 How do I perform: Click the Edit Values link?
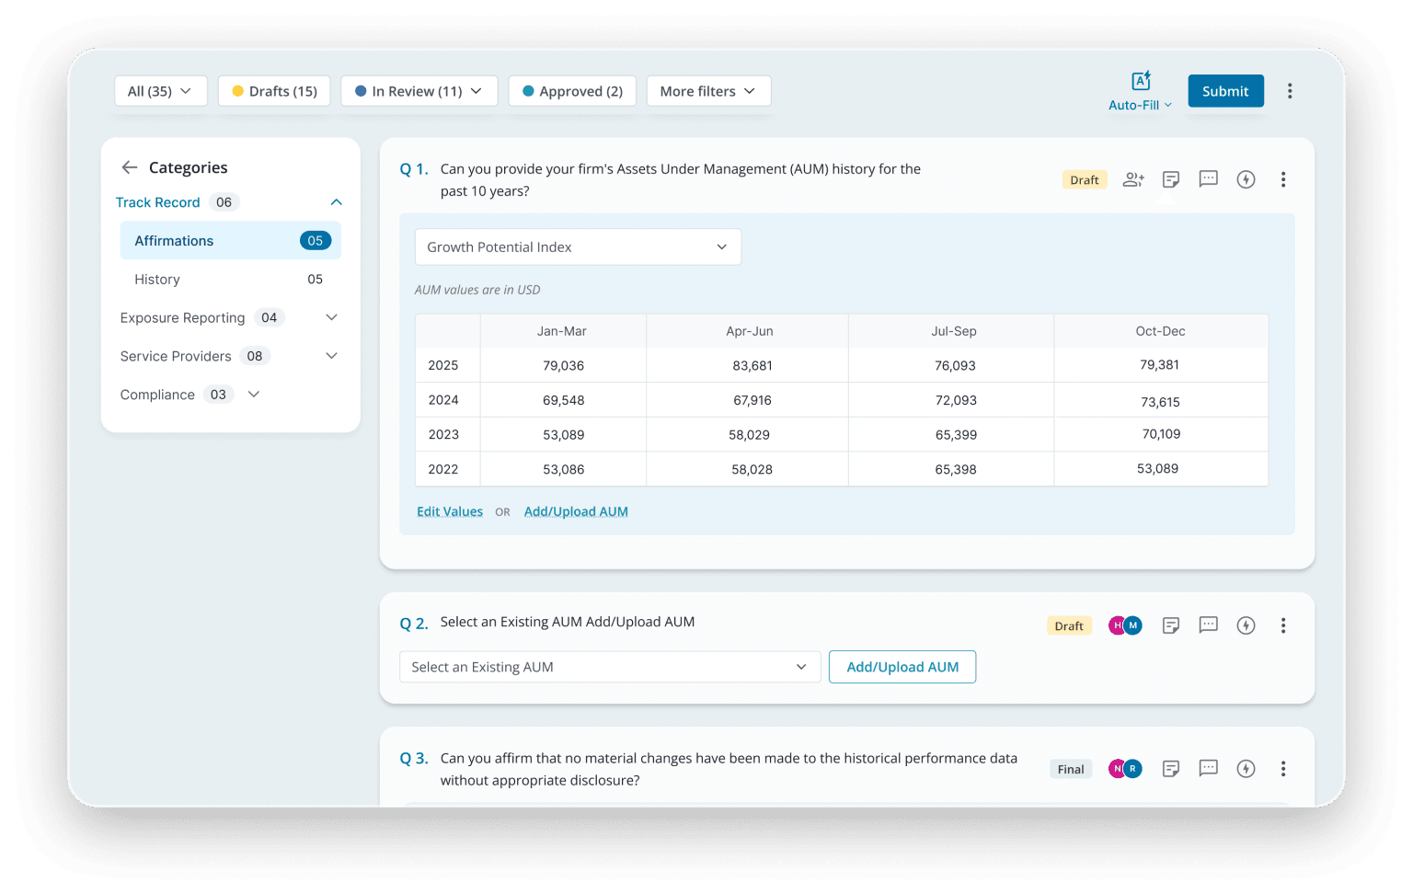450,512
